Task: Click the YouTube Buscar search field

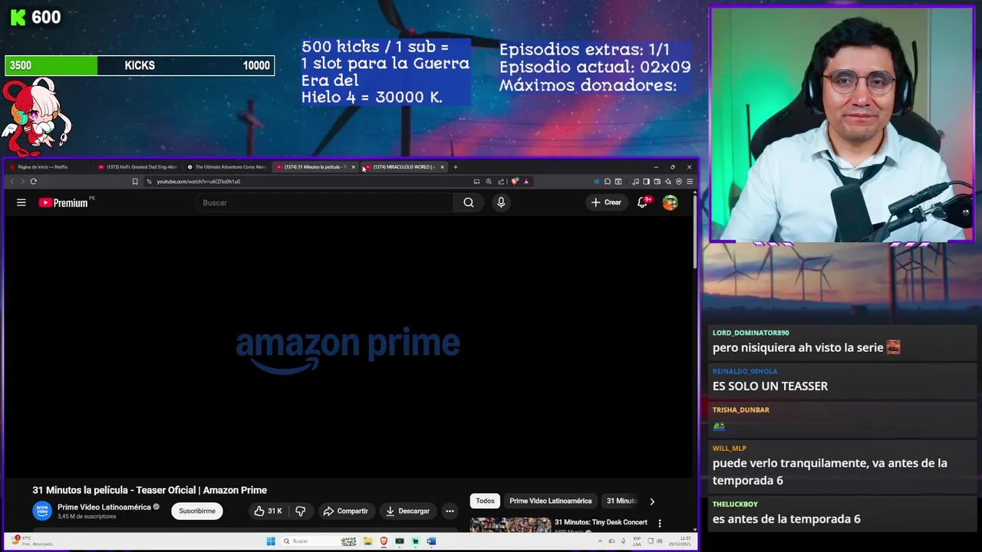Action: 326,202
